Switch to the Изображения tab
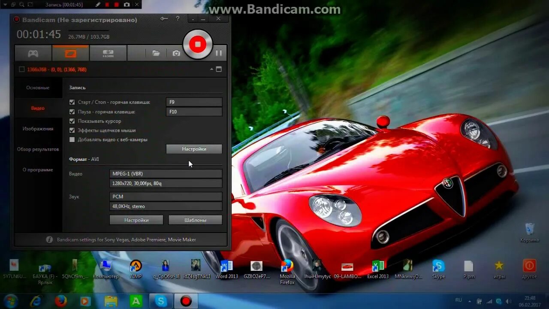Screen dimensions: 549x309 click(38, 128)
